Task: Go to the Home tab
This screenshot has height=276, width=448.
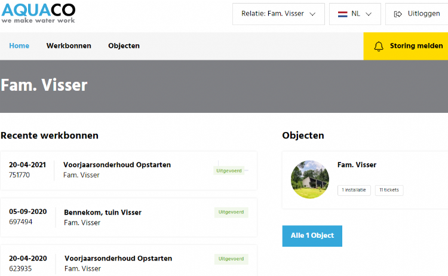Action: (19, 46)
